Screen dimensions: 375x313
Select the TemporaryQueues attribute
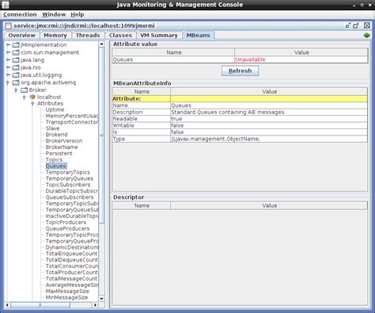click(70, 178)
